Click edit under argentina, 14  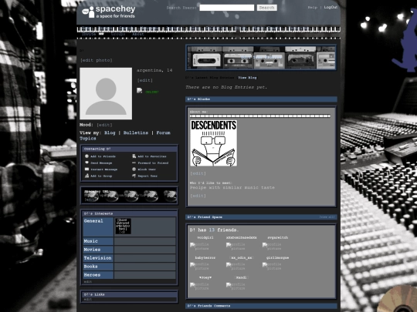(145, 80)
